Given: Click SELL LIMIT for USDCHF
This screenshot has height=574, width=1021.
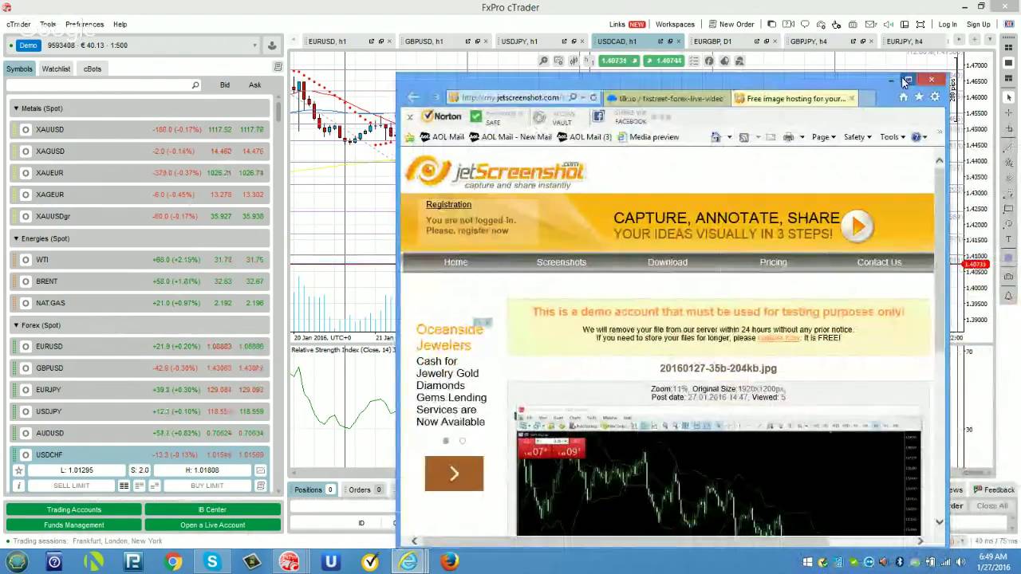Looking at the screenshot, I should click(71, 486).
